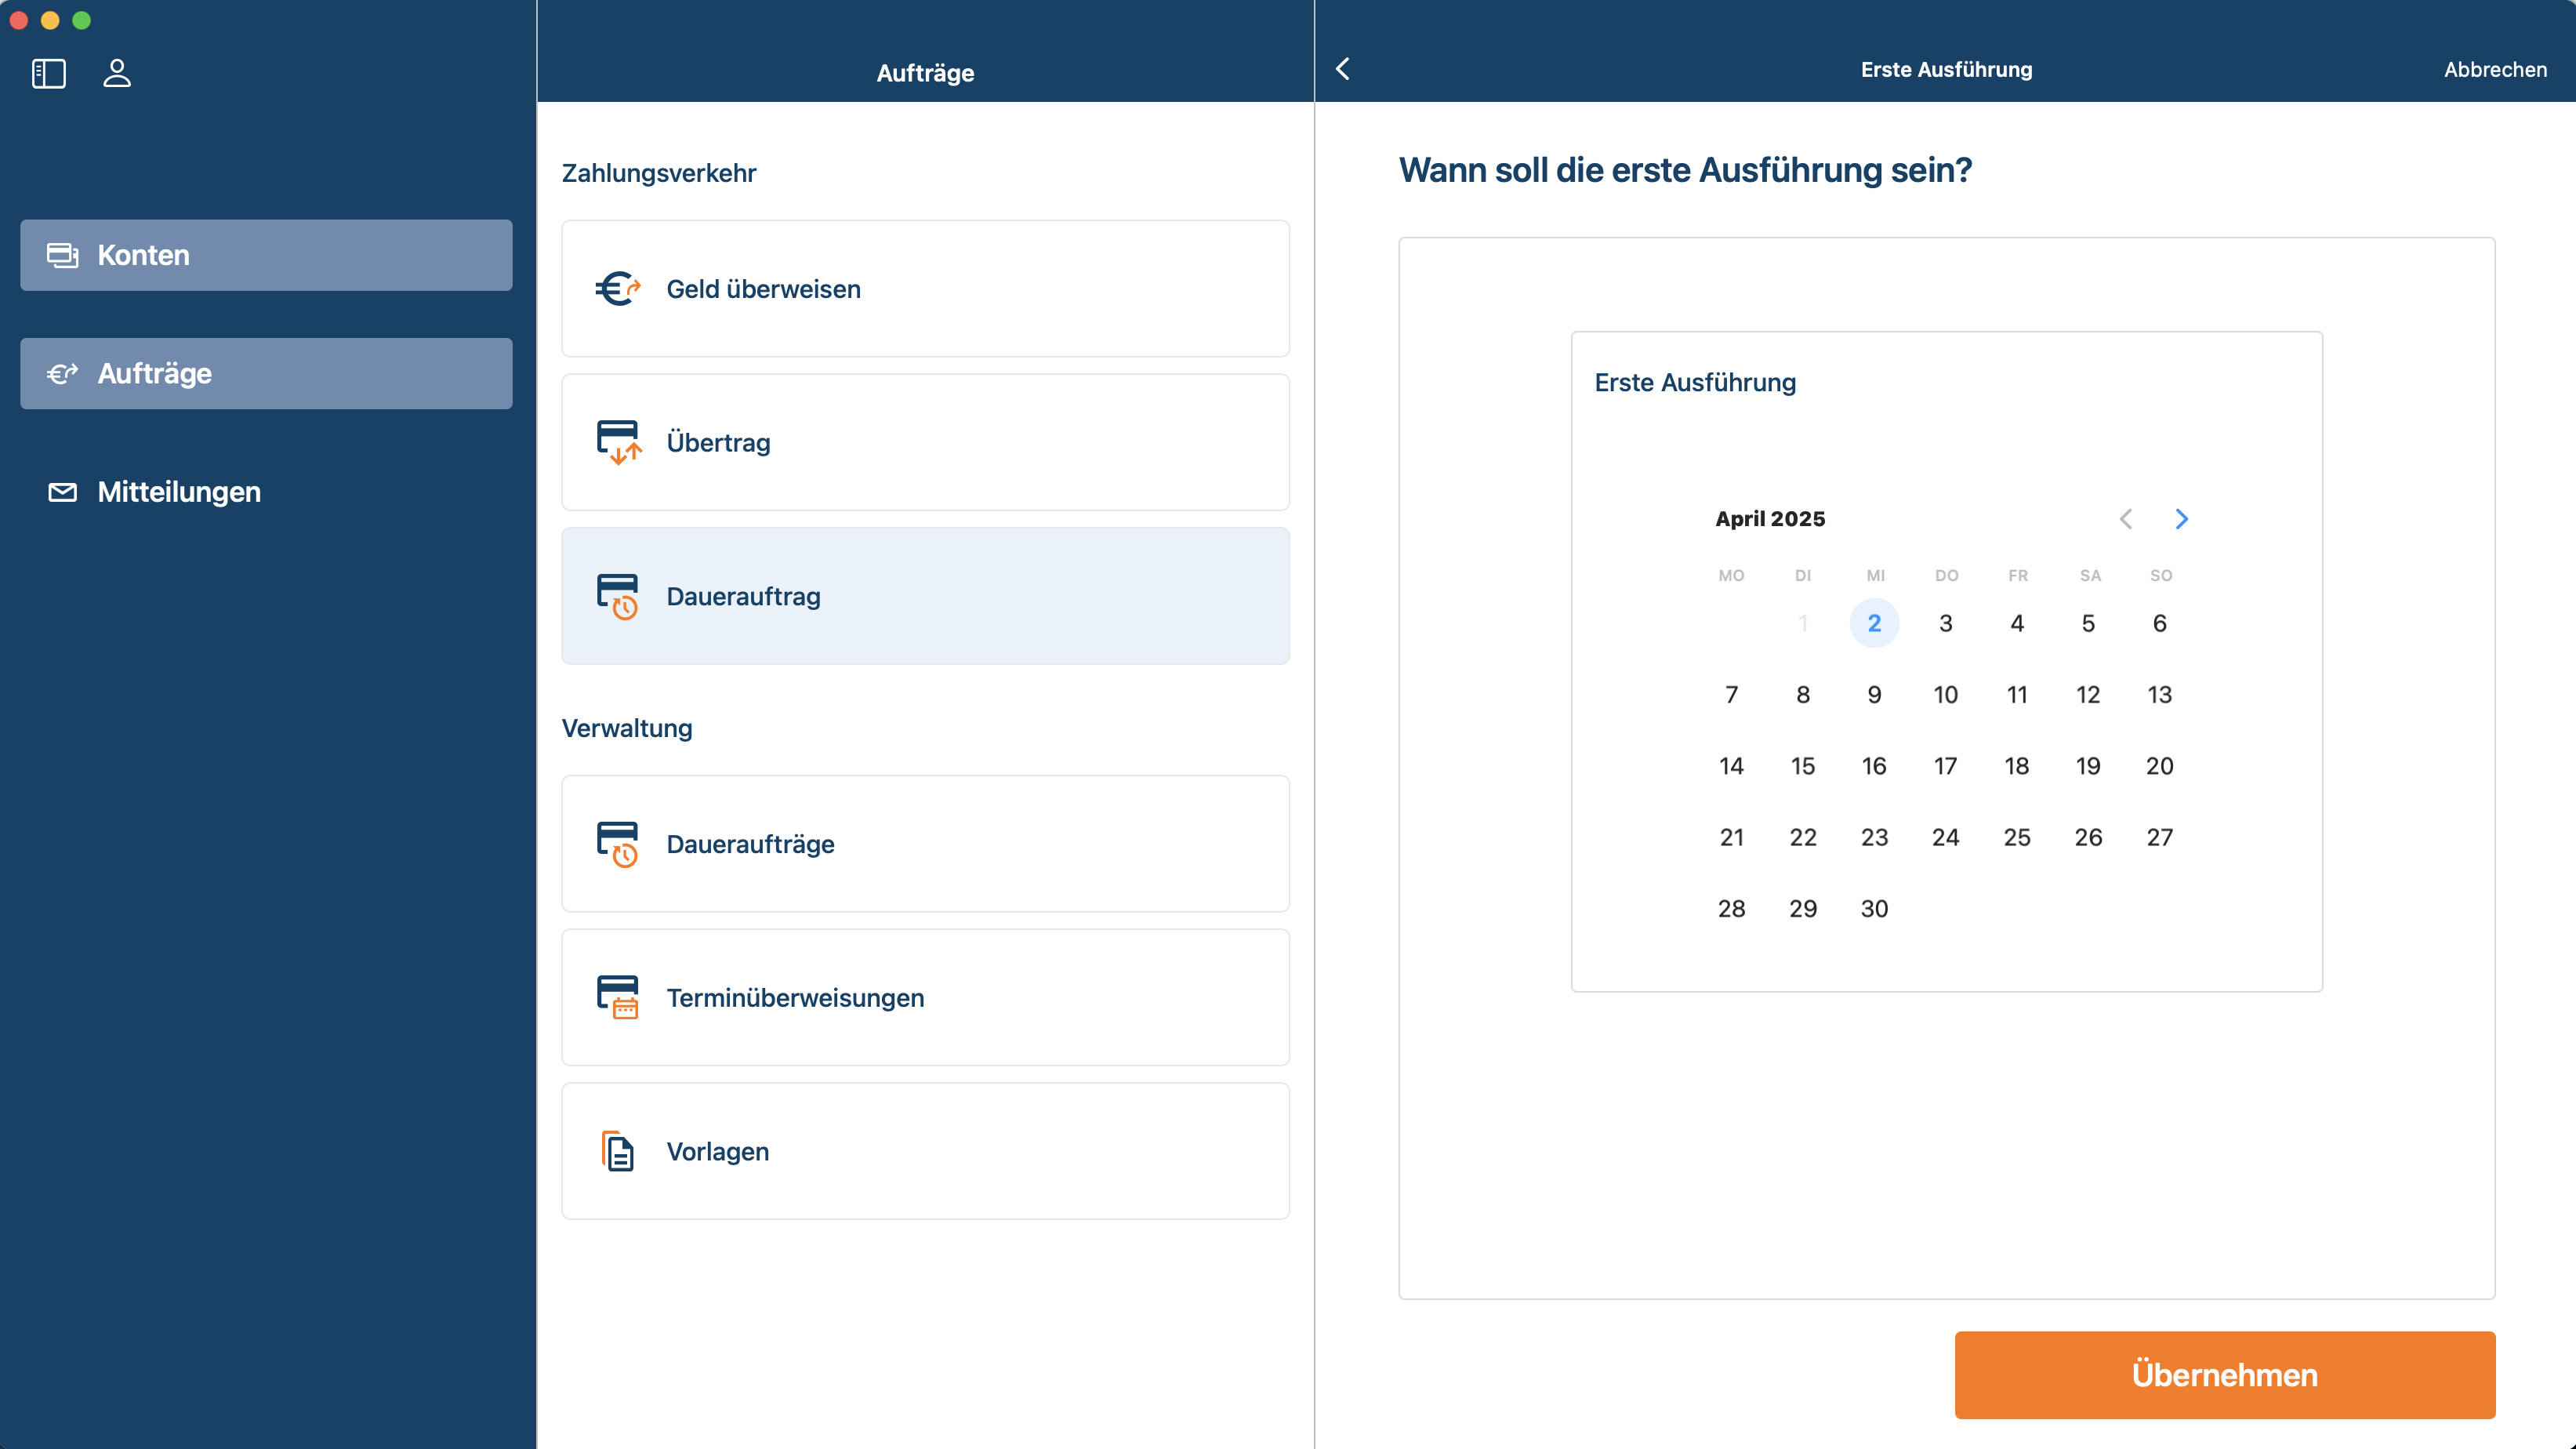Select April 28 in the calendar

pyautogui.click(x=1732, y=909)
